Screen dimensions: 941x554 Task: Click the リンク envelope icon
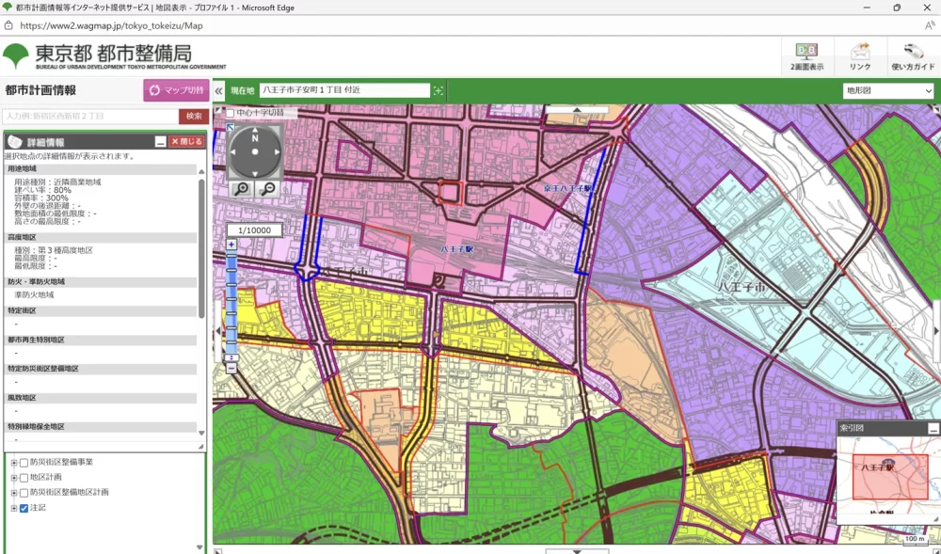tap(859, 56)
